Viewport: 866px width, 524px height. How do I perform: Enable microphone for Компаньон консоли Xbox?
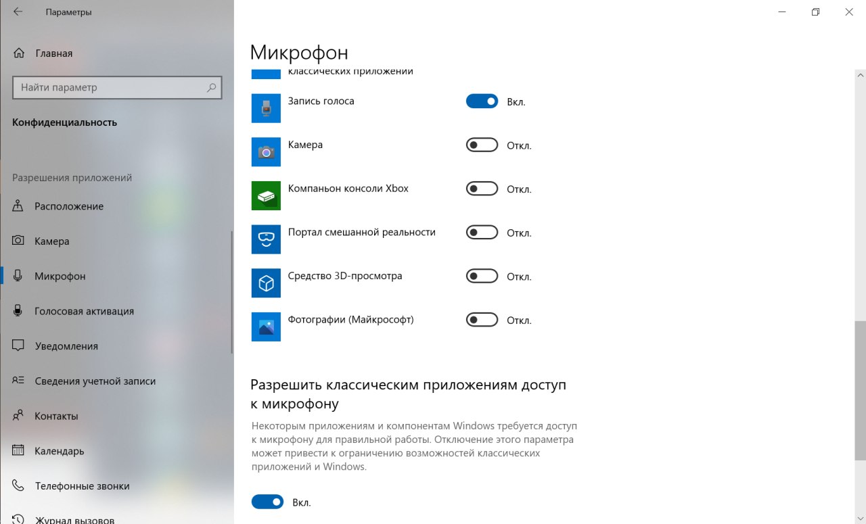482,189
